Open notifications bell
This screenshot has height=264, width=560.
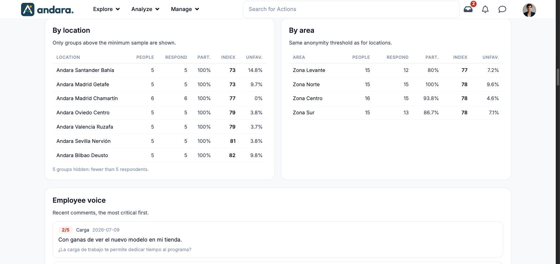click(x=485, y=9)
